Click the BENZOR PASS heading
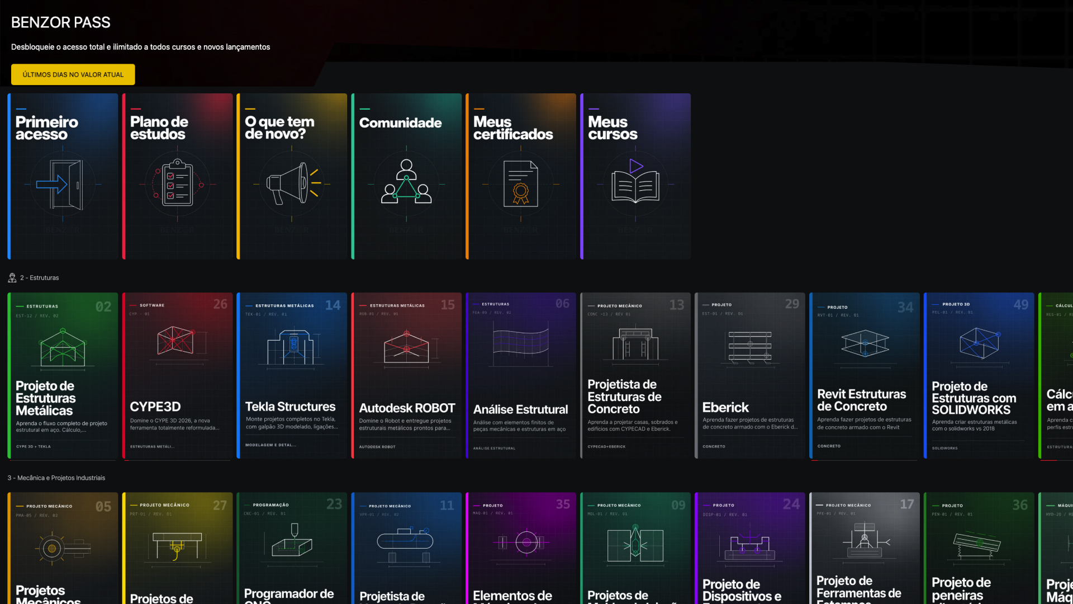Screen dimensions: 1073x604 [61, 22]
